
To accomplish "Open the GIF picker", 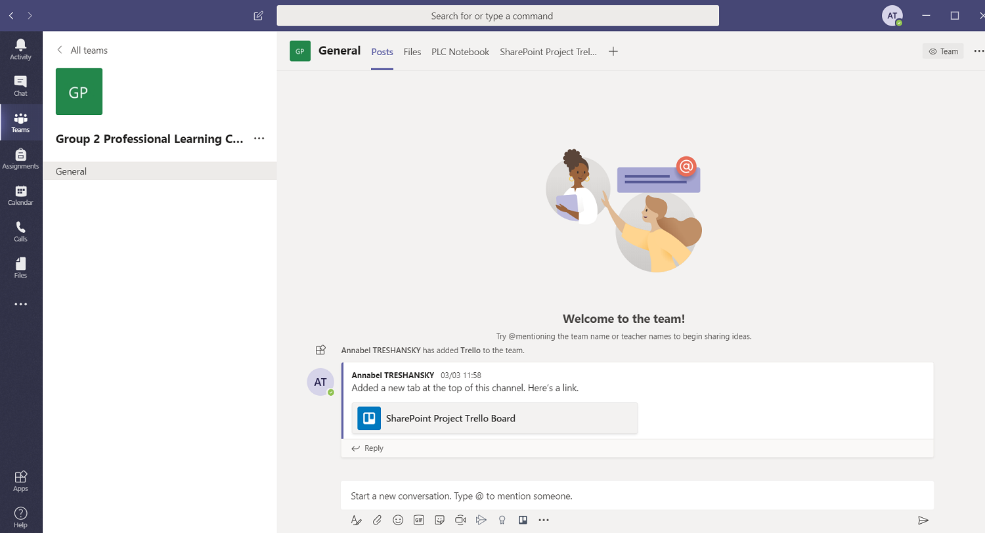I will click(x=419, y=520).
